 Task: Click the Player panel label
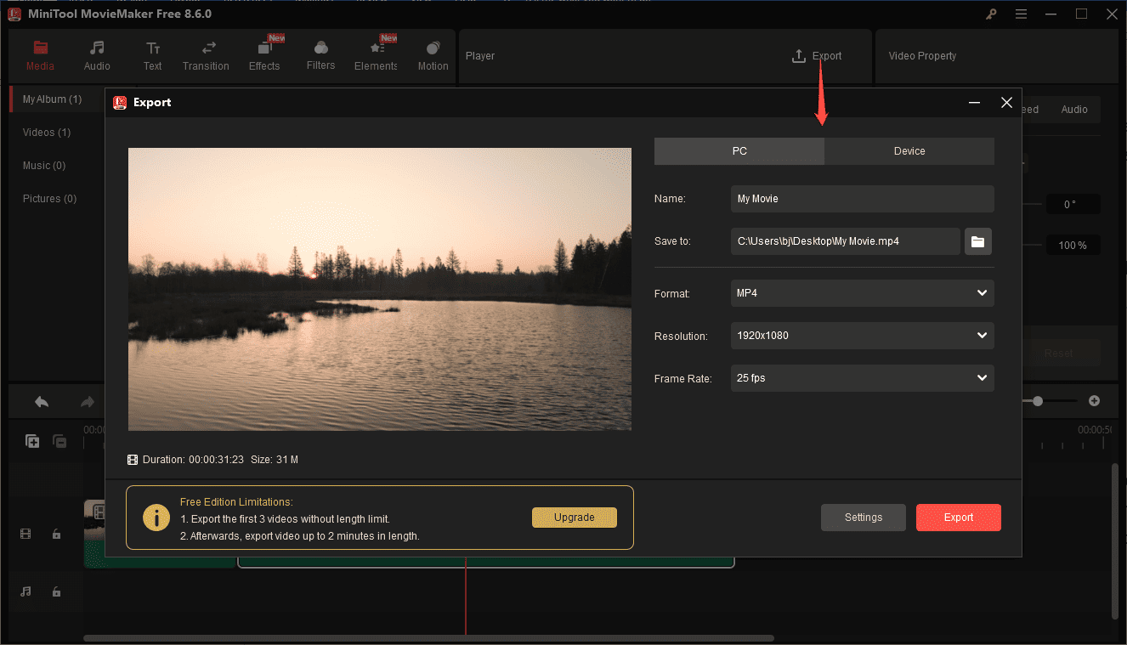tap(480, 56)
